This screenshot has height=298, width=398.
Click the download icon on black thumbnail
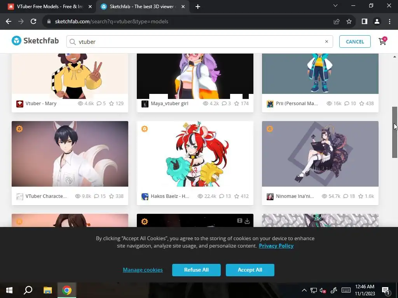247,221
